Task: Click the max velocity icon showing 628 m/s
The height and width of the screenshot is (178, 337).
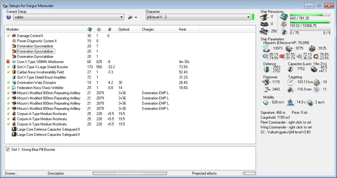Action: pyautogui.click(x=266, y=102)
